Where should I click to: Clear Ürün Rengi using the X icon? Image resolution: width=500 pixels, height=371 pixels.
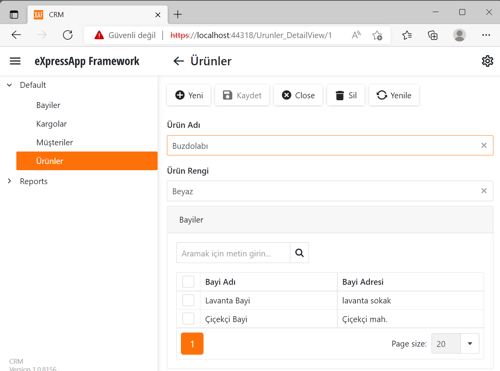484,191
